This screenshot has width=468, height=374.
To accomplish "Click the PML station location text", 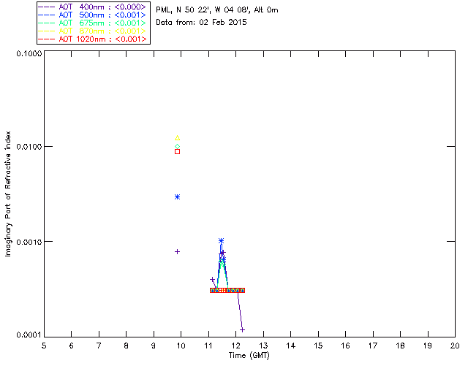I will point(217,10).
